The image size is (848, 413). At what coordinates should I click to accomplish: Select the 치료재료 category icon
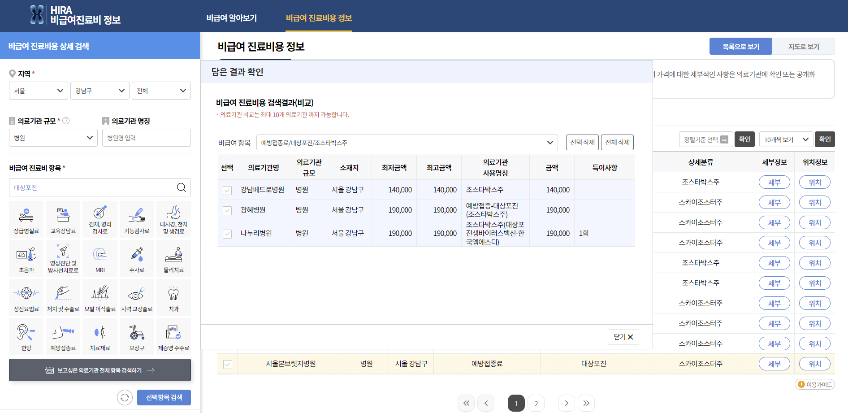[100, 336]
